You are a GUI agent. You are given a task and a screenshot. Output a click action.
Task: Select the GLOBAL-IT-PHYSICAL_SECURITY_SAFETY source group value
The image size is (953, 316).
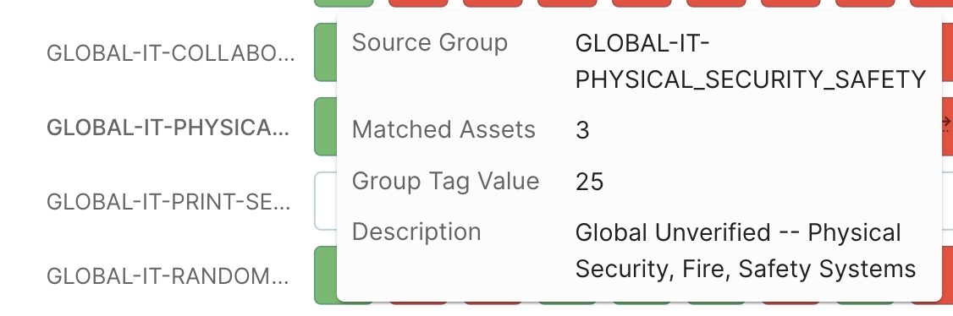(x=751, y=62)
